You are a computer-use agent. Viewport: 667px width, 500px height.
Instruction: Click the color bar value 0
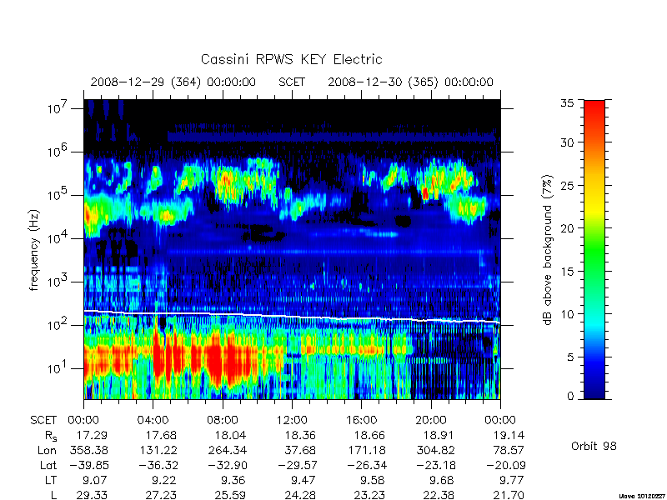point(570,396)
